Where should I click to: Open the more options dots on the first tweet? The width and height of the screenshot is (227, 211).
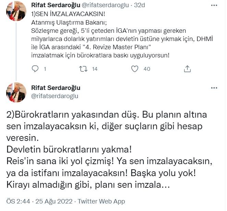(214, 6)
